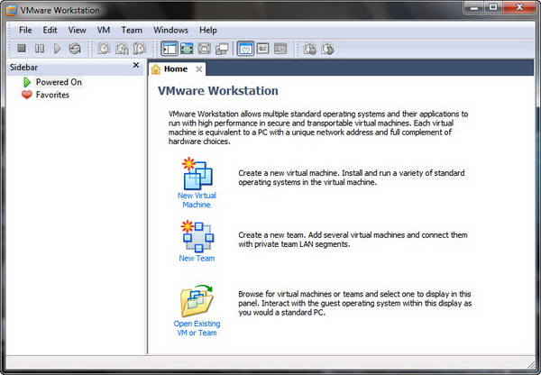
Task: Click the Take Snapshot toolbar icon
Action: pyautogui.click(x=104, y=49)
